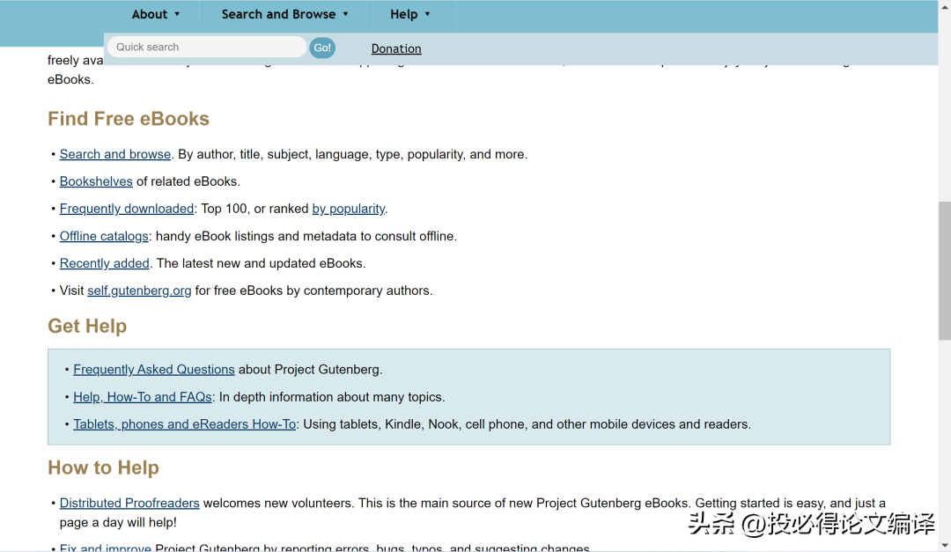The height and width of the screenshot is (552, 951).
Task: Open Tablets, phones and eReaders How-To link
Action: [x=184, y=424]
